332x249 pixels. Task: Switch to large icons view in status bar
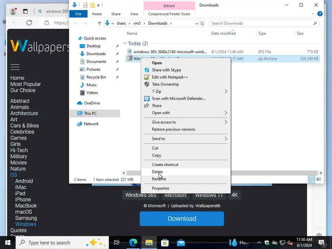[x=319, y=180]
